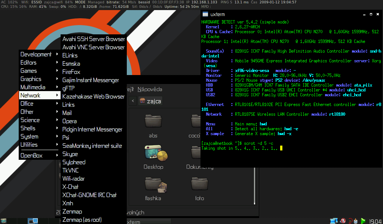The width and height of the screenshot is (383, 224).
Task: Open the flashka folder icon
Action: click(156, 185)
